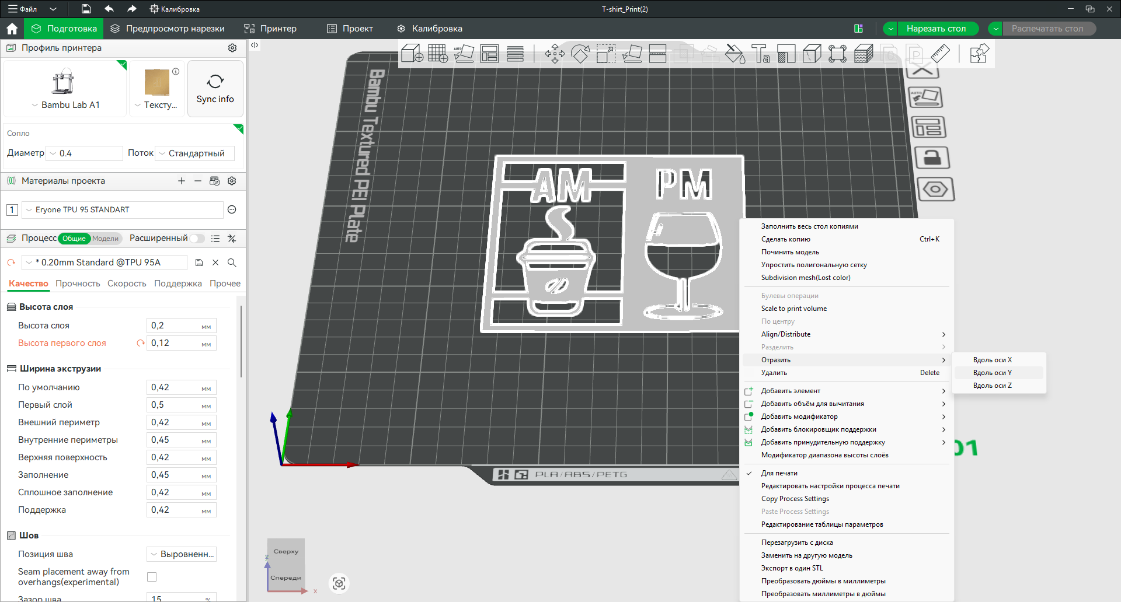The height and width of the screenshot is (602, 1121).
Task: Toggle the Расширенный advanced mode switch
Action: (197, 238)
